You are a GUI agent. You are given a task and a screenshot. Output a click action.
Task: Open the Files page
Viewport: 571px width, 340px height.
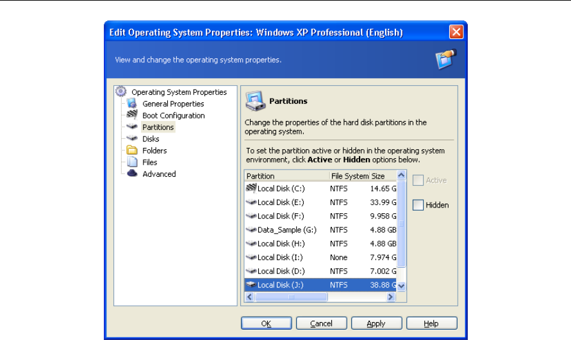tap(150, 162)
